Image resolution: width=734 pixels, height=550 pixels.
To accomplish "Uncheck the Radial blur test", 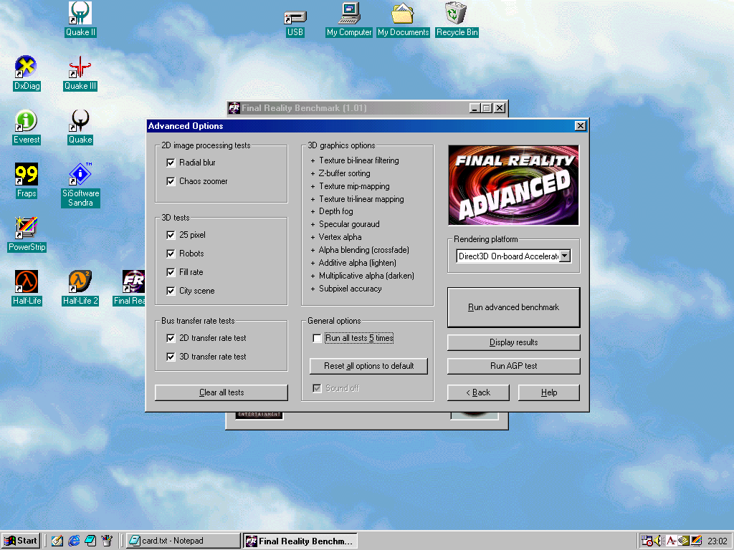I will coord(171,163).
